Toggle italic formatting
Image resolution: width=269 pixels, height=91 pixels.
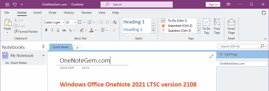click(52, 30)
